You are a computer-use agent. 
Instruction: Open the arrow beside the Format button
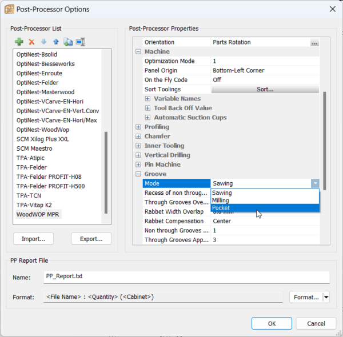tap(326, 297)
